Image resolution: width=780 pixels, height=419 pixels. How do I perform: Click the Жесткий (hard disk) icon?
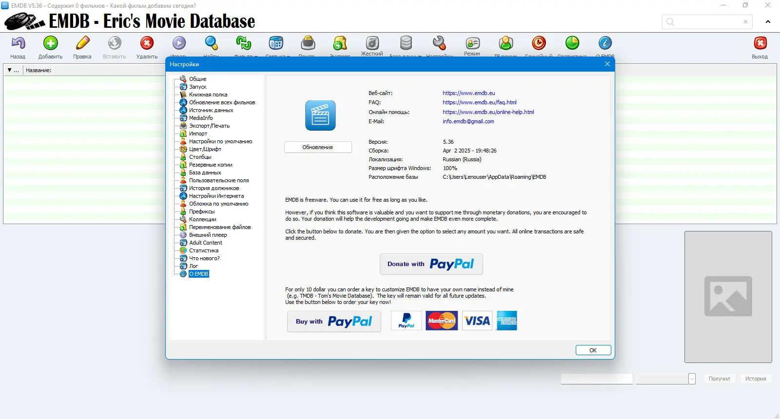click(x=372, y=43)
